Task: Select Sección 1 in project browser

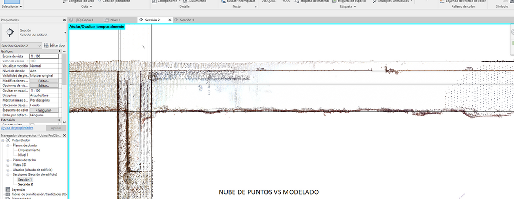Action: pos(25,180)
